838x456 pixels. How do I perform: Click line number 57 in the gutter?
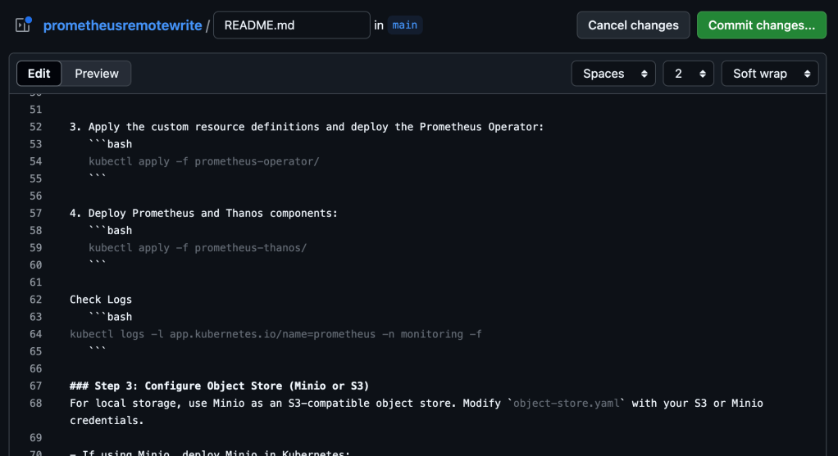[36, 214]
